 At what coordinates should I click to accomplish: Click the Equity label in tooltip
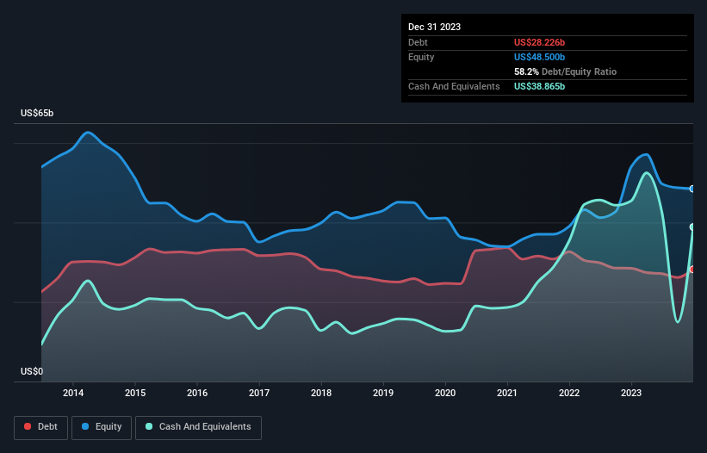(421, 57)
